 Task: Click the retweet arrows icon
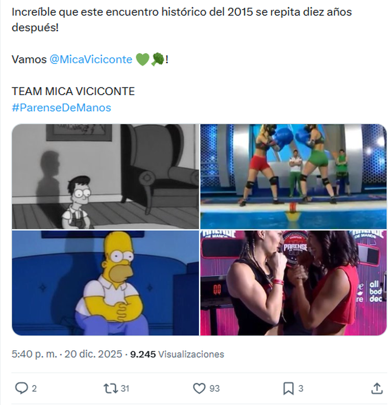[111, 388]
